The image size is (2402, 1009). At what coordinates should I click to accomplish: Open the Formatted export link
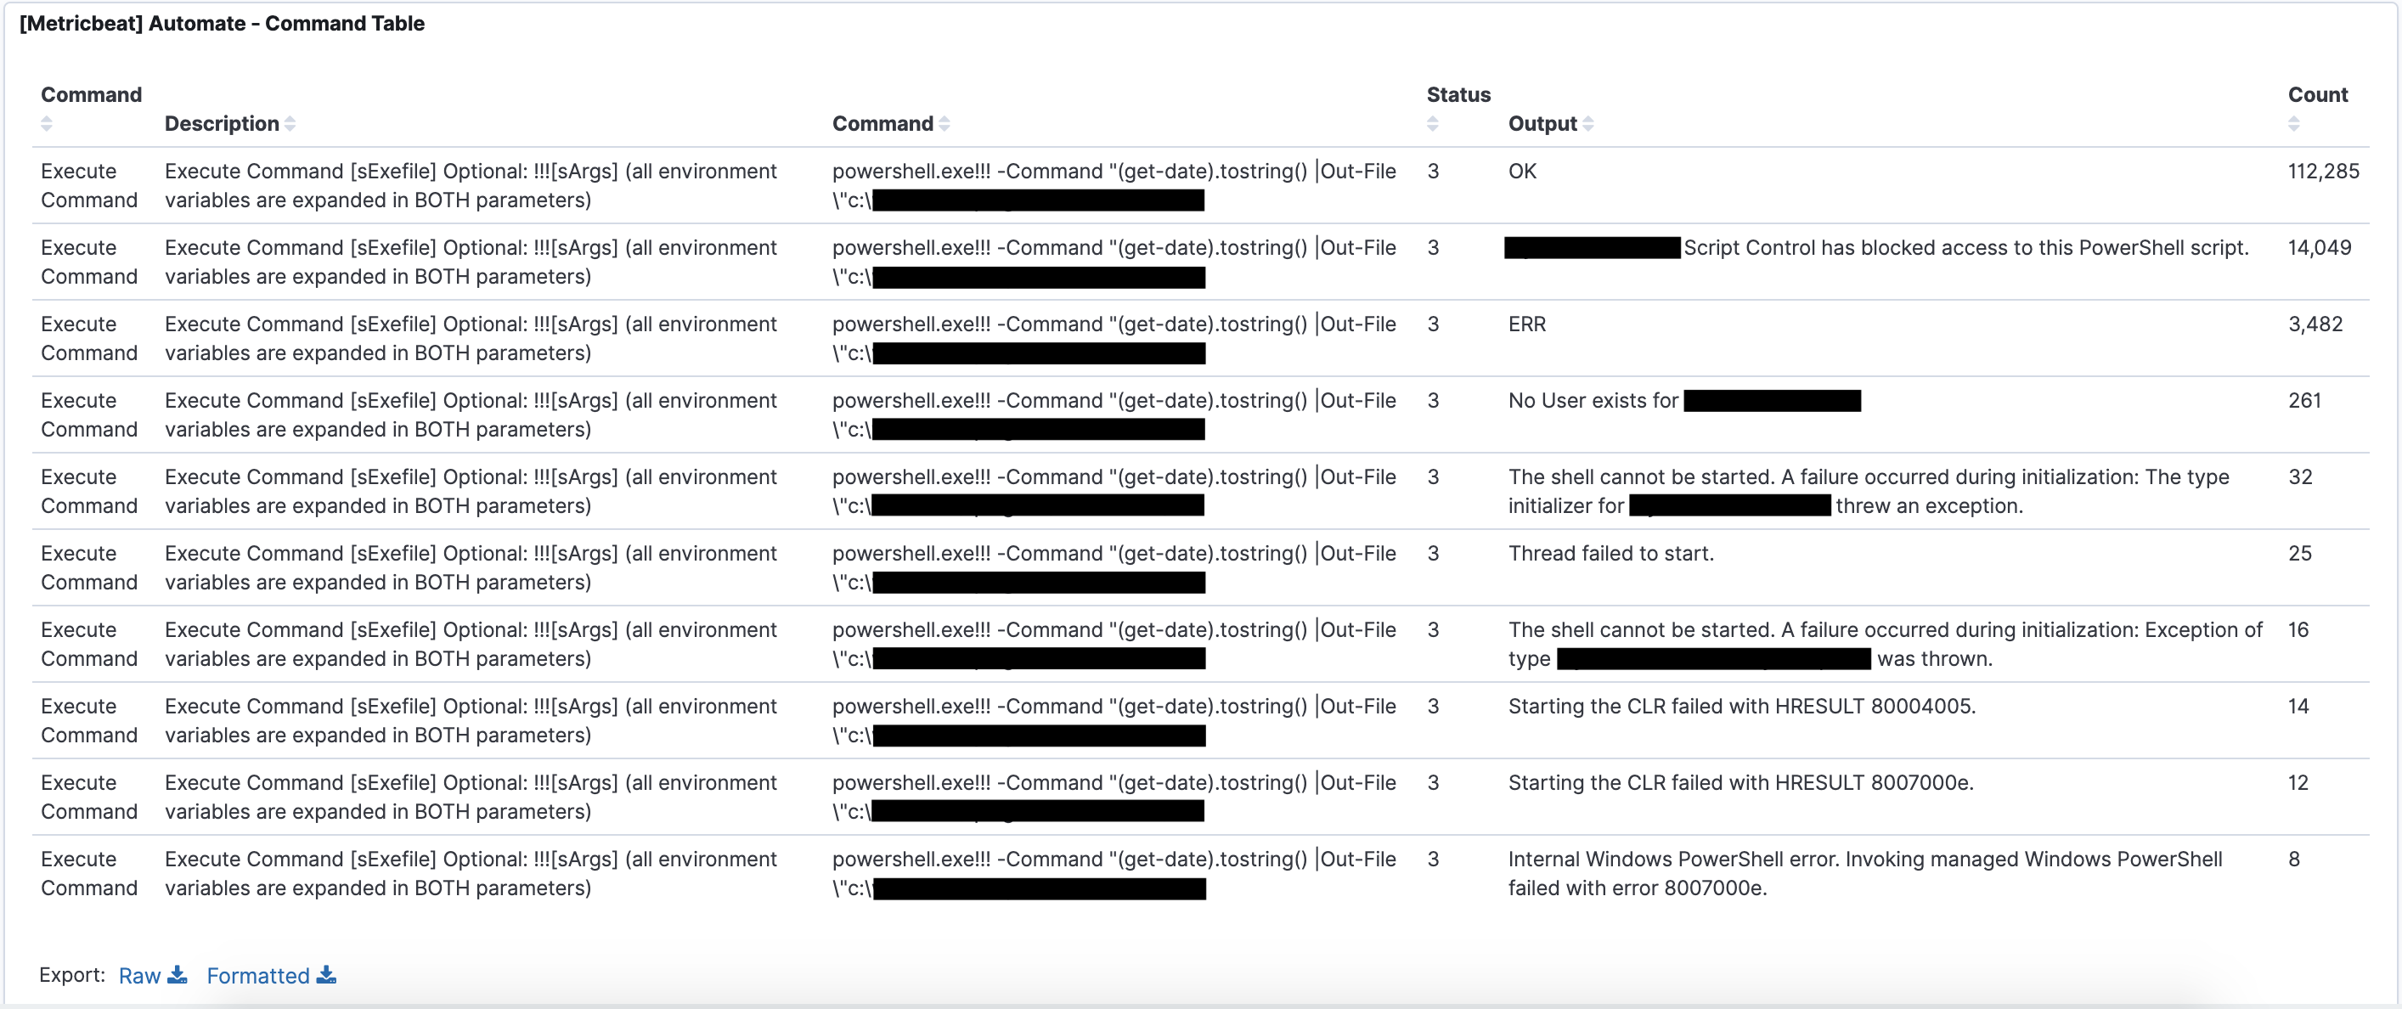(x=257, y=975)
